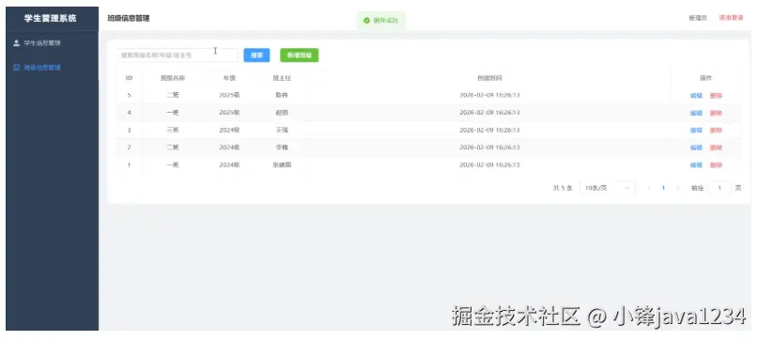The width and height of the screenshot is (758, 341).
Task: Edit the class row with ID 3
Action: click(696, 131)
